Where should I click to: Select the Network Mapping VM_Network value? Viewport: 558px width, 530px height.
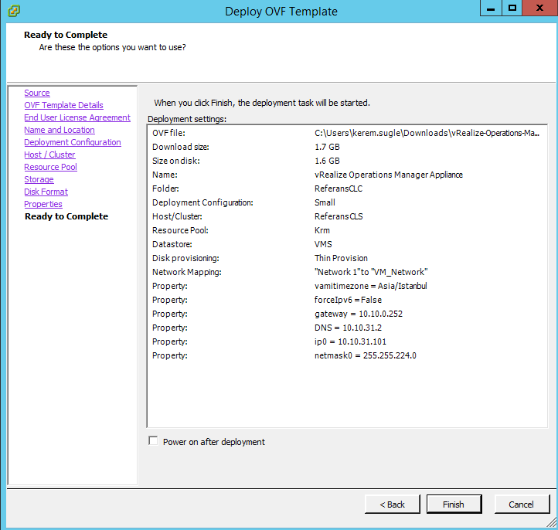click(x=371, y=272)
